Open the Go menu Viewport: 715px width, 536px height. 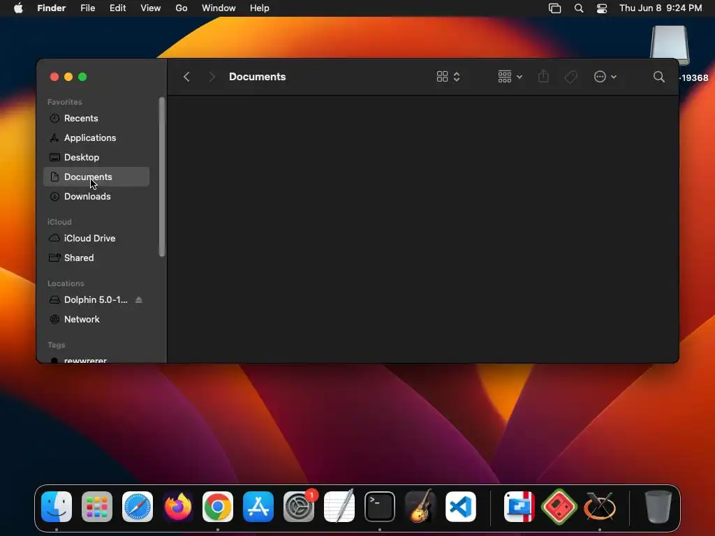click(182, 8)
